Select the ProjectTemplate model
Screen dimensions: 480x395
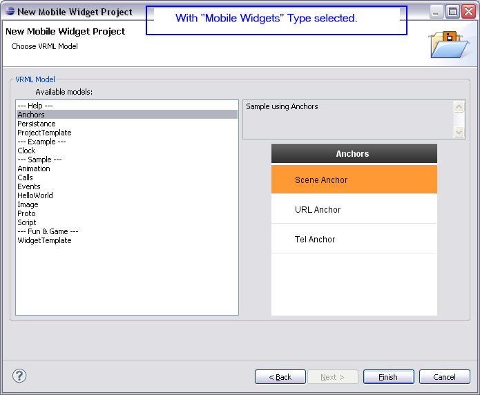click(x=127, y=133)
